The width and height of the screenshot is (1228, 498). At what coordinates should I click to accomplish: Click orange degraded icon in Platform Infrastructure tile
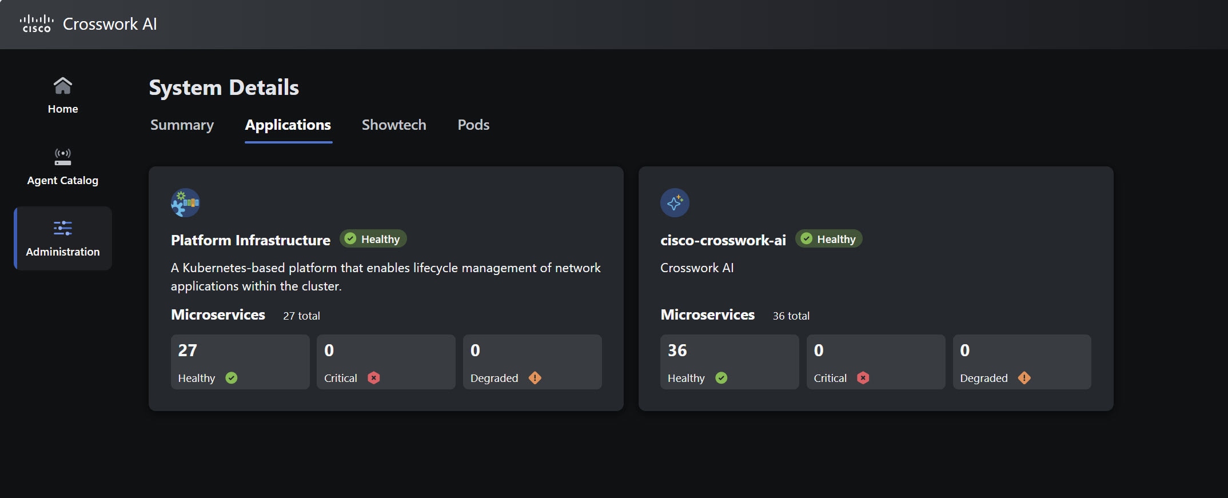click(535, 378)
